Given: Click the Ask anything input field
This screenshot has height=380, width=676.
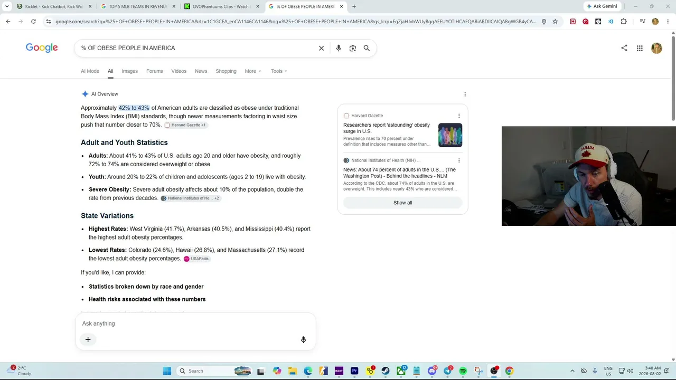Looking at the screenshot, I should [x=195, y=324].
